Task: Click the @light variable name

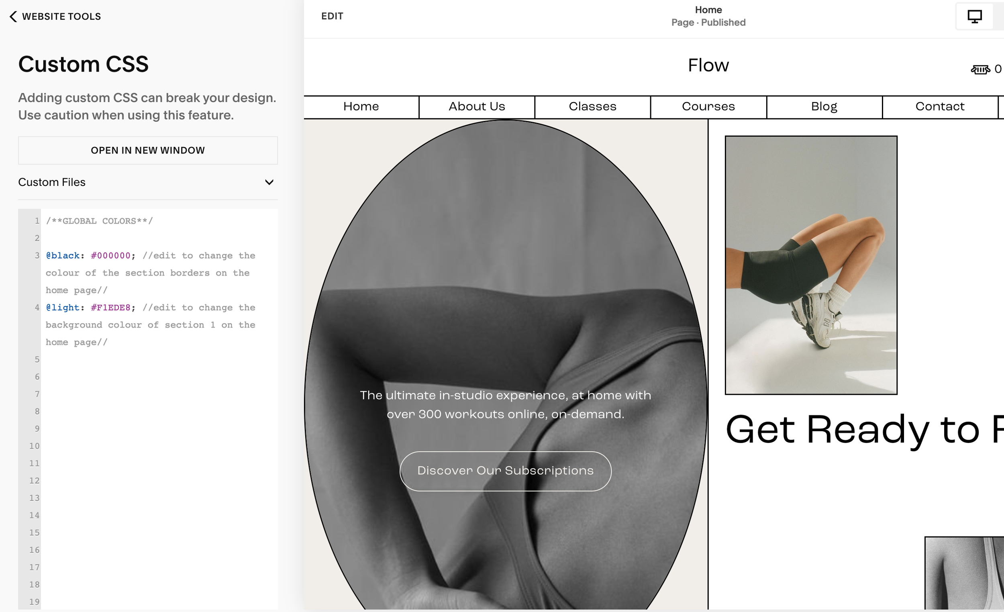Action: 63,308
